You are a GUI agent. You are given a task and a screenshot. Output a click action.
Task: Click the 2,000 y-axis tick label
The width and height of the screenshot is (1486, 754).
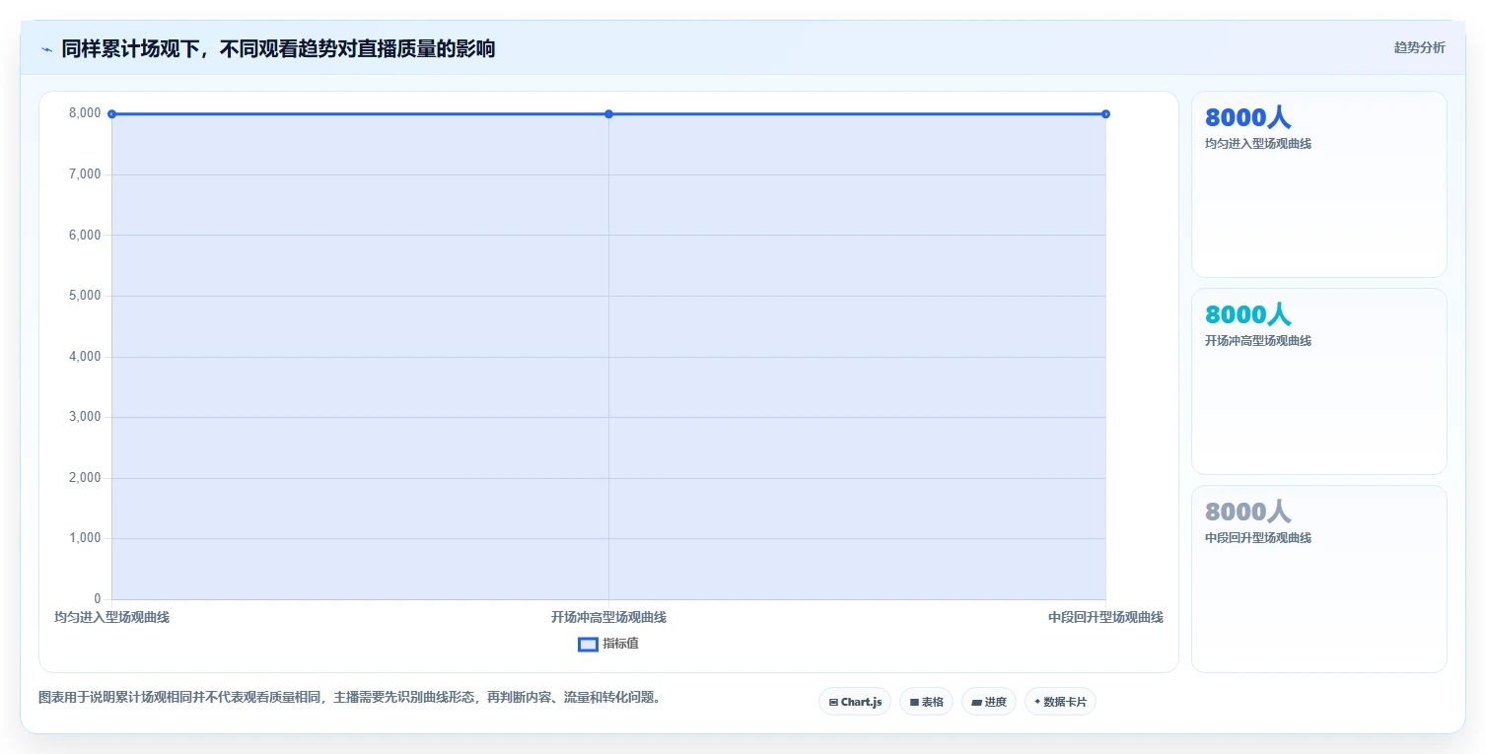pyautogui.click(x=85, y=478)
